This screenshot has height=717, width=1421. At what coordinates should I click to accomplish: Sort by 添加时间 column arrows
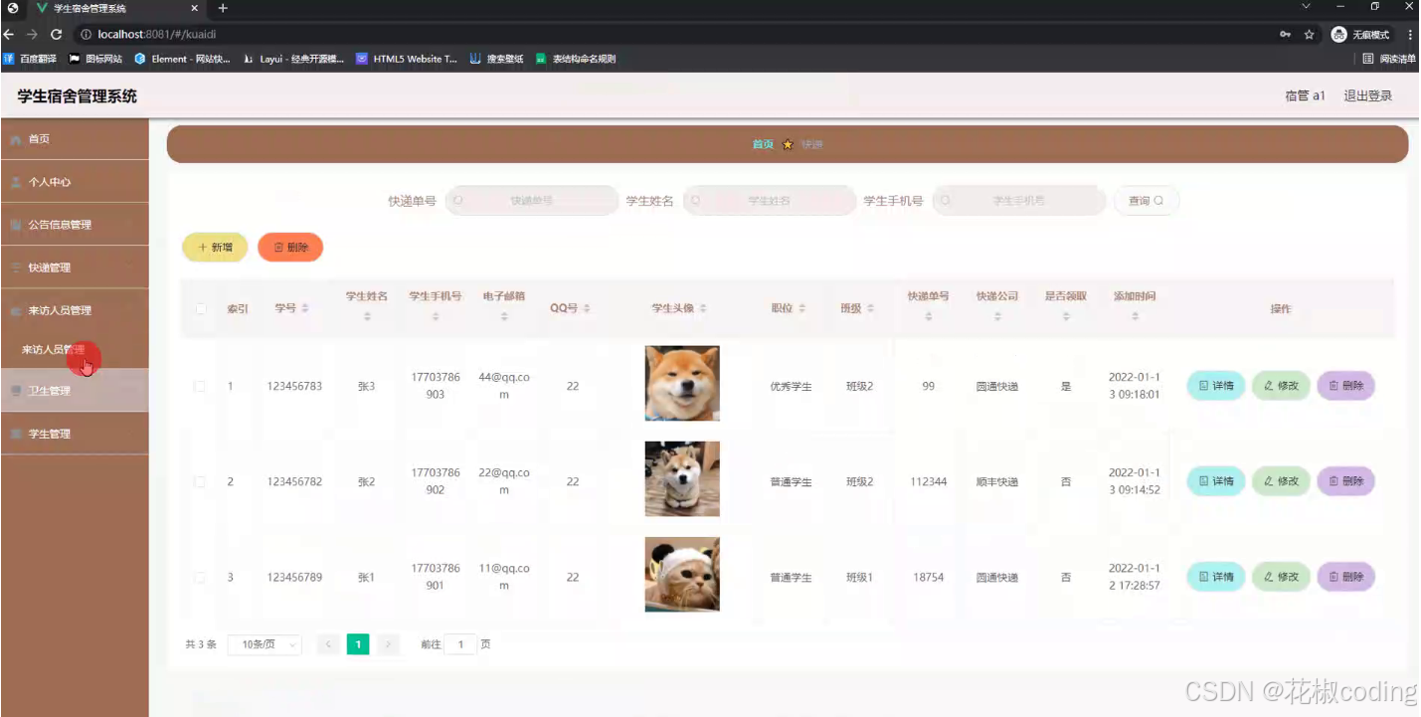(x=1135, y=317)
